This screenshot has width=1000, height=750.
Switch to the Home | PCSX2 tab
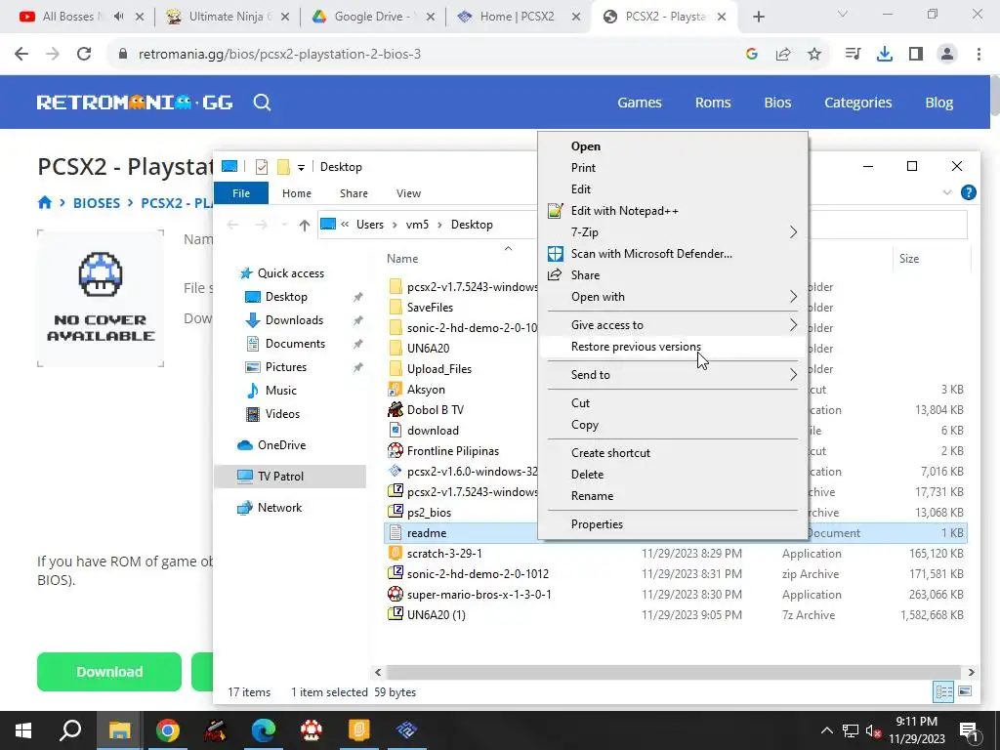click(x=517, y=17)
